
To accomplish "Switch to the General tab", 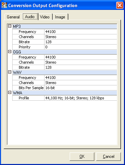I will (x=13, y=17).
